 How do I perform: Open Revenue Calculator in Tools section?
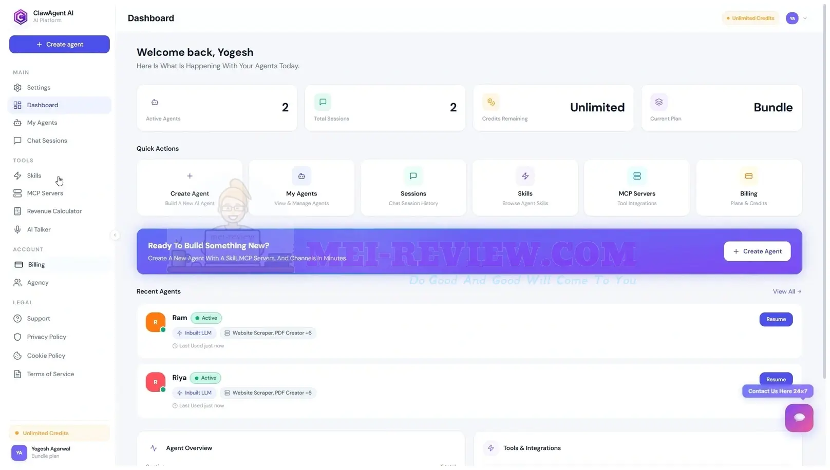60,211
